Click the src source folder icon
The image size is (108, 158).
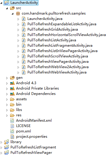[12, 8]
